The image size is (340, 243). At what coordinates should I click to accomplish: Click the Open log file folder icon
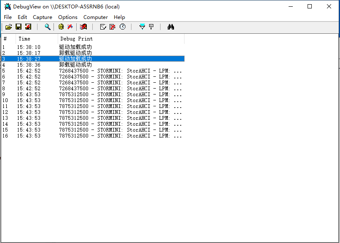(9, 27)
